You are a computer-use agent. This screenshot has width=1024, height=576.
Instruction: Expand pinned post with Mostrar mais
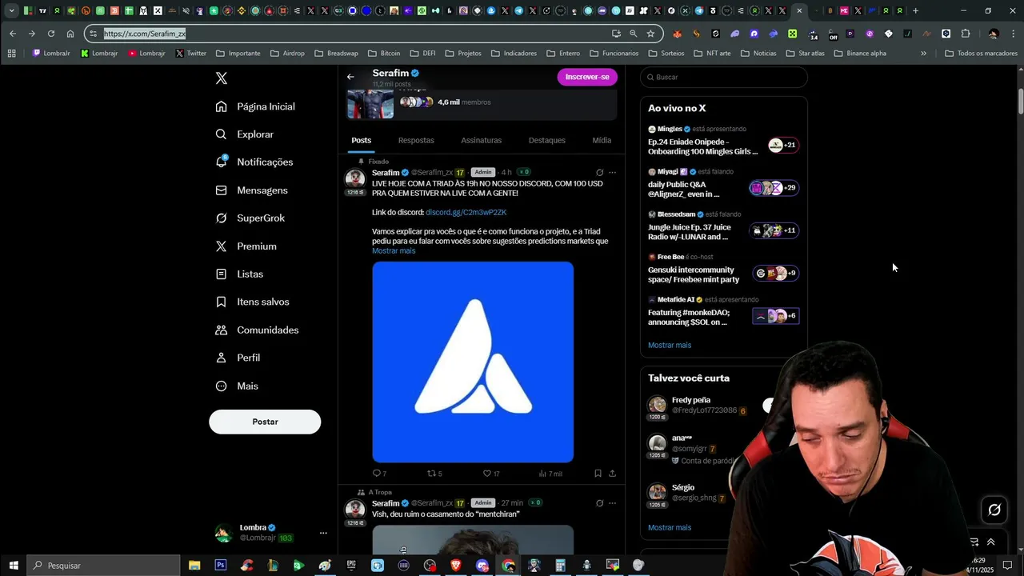(394, 250)
